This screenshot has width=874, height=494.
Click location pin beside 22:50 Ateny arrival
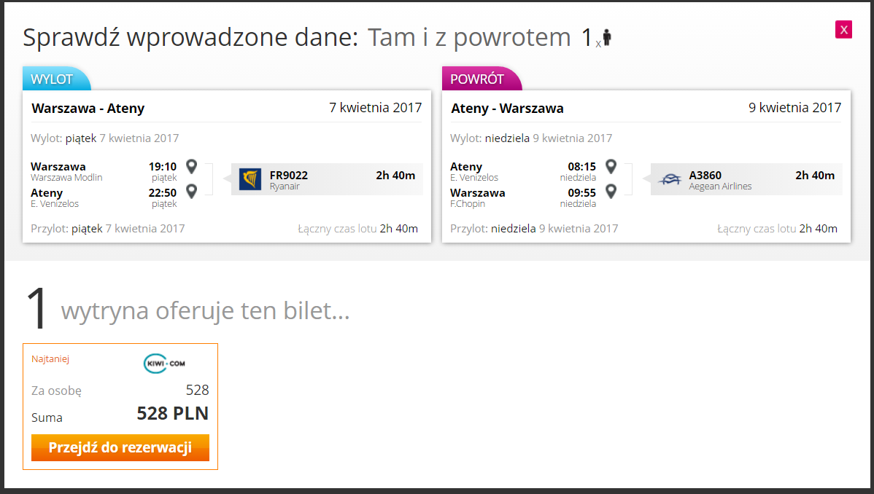point(191,191)
